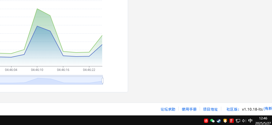Click the chart zoom slider right handle
Viewport: 272px width, 125px height.
click(103, 81)
